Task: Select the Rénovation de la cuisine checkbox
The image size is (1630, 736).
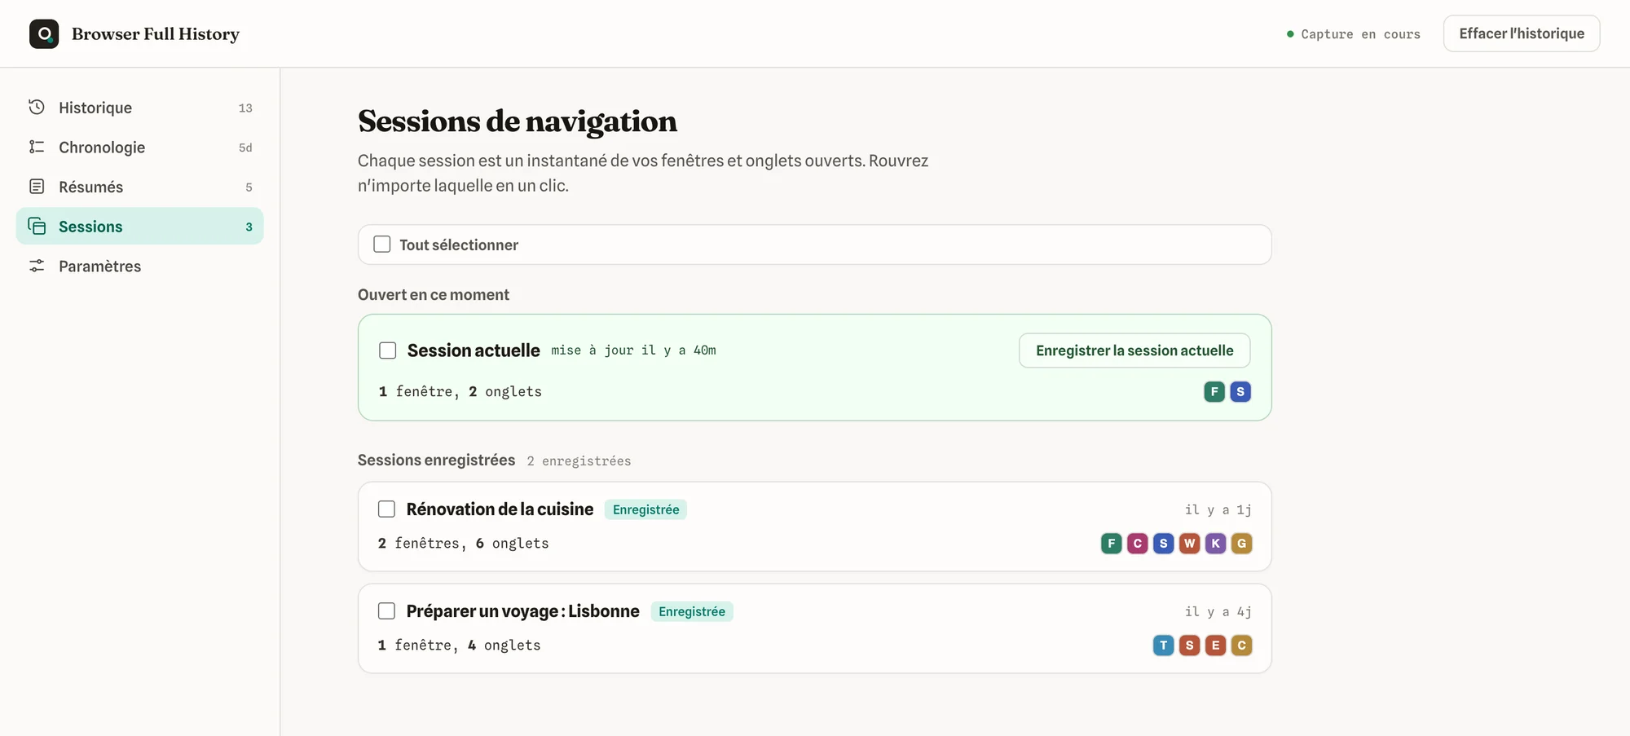Action: click(x=387, y=509)
